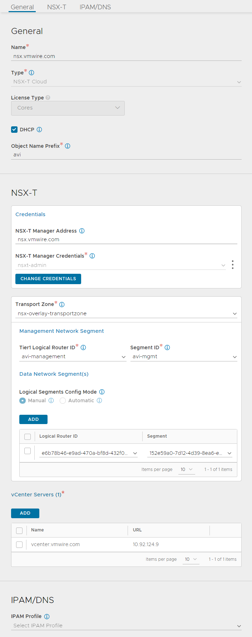Open the Select IPAM Profile dropdown

(x=126, y=626)
